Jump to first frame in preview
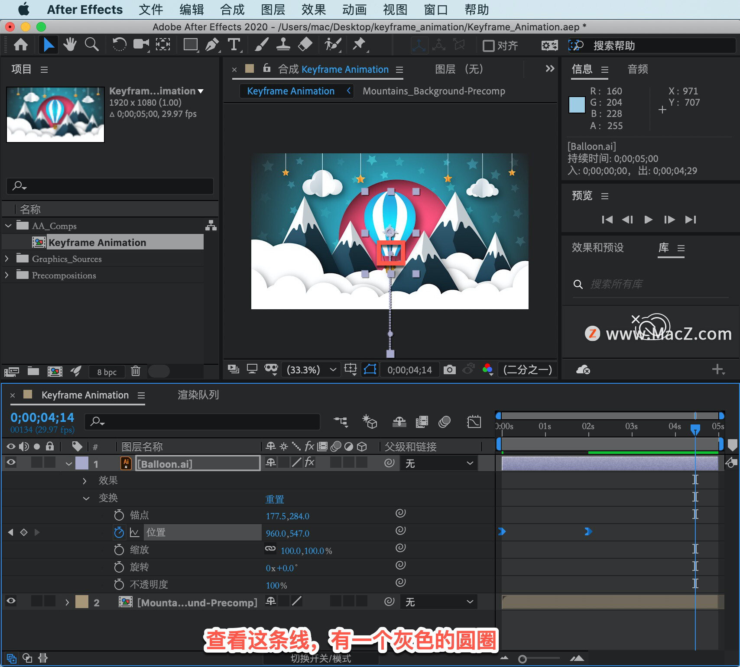The height and width of the screenshot is (667, 740). point(607,220)
